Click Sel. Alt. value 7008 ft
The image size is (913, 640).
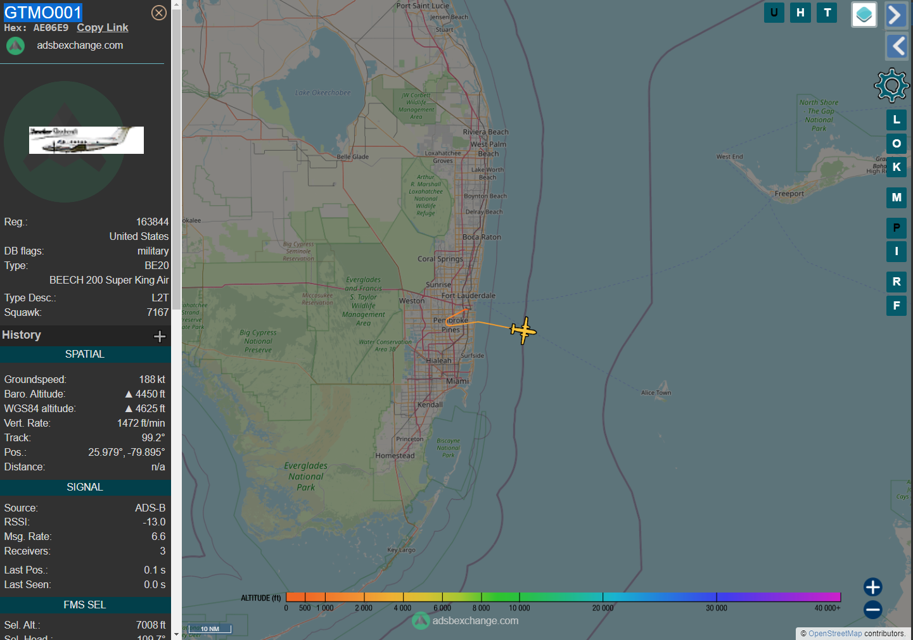(x=151, y=625)
